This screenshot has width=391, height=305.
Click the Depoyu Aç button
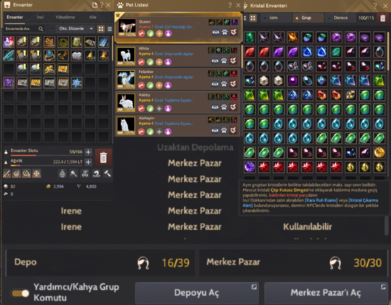[197, 293]
